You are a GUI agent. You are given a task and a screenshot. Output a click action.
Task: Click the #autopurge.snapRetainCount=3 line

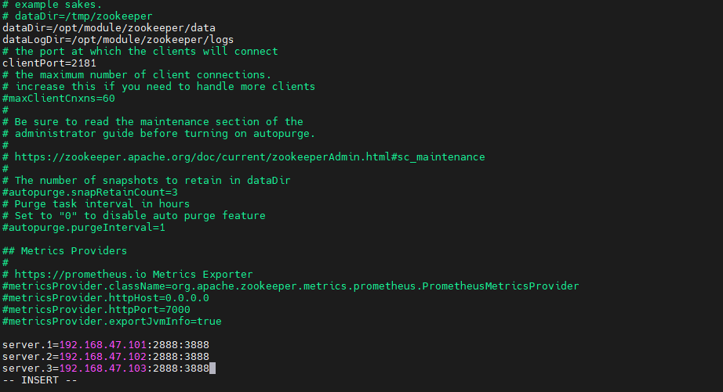[90, 192]
